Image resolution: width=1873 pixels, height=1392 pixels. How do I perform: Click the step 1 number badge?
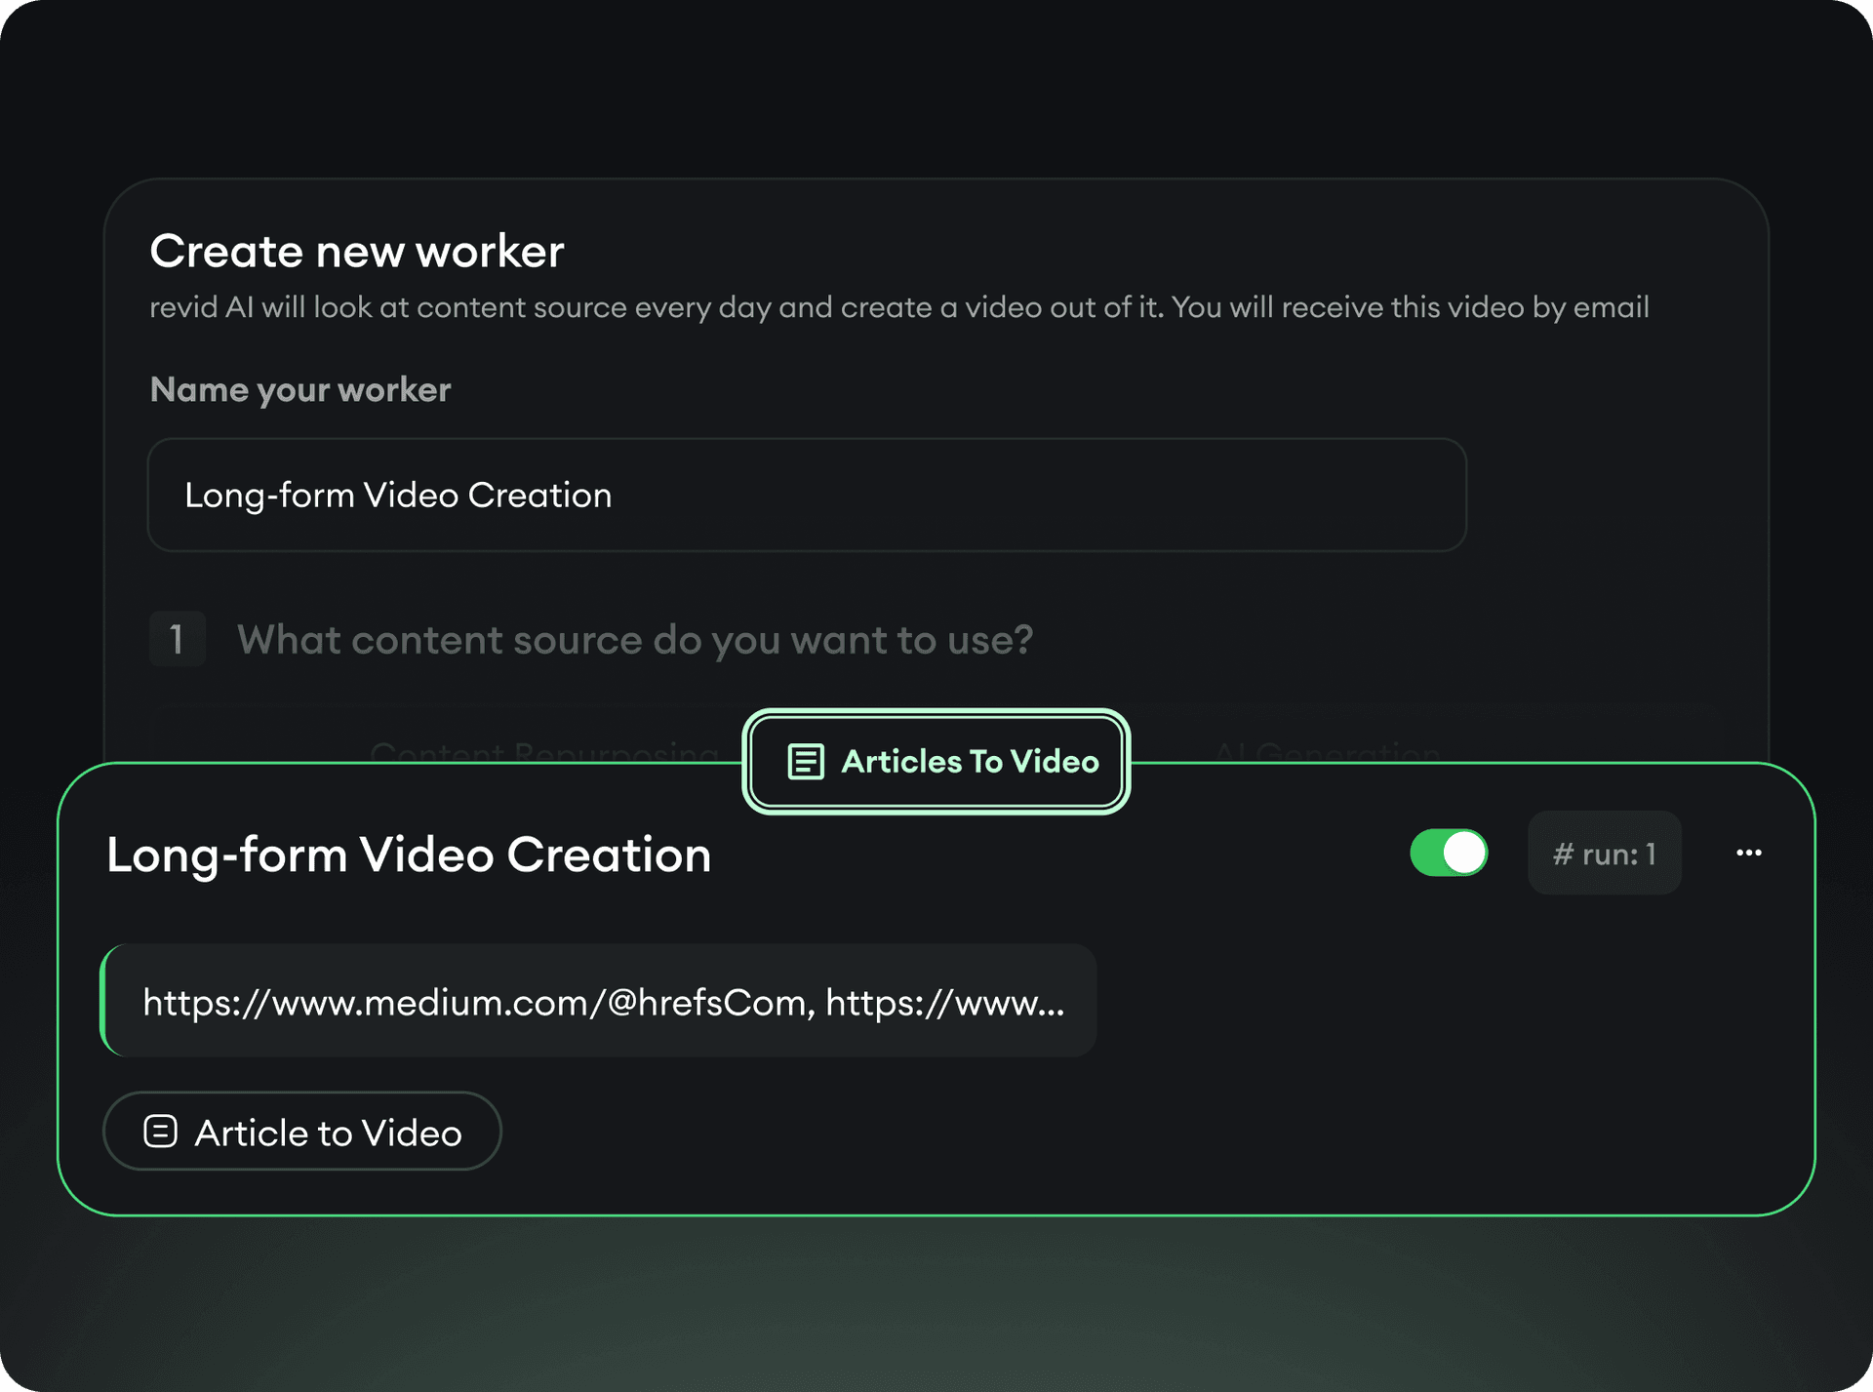tap(177, 640)
